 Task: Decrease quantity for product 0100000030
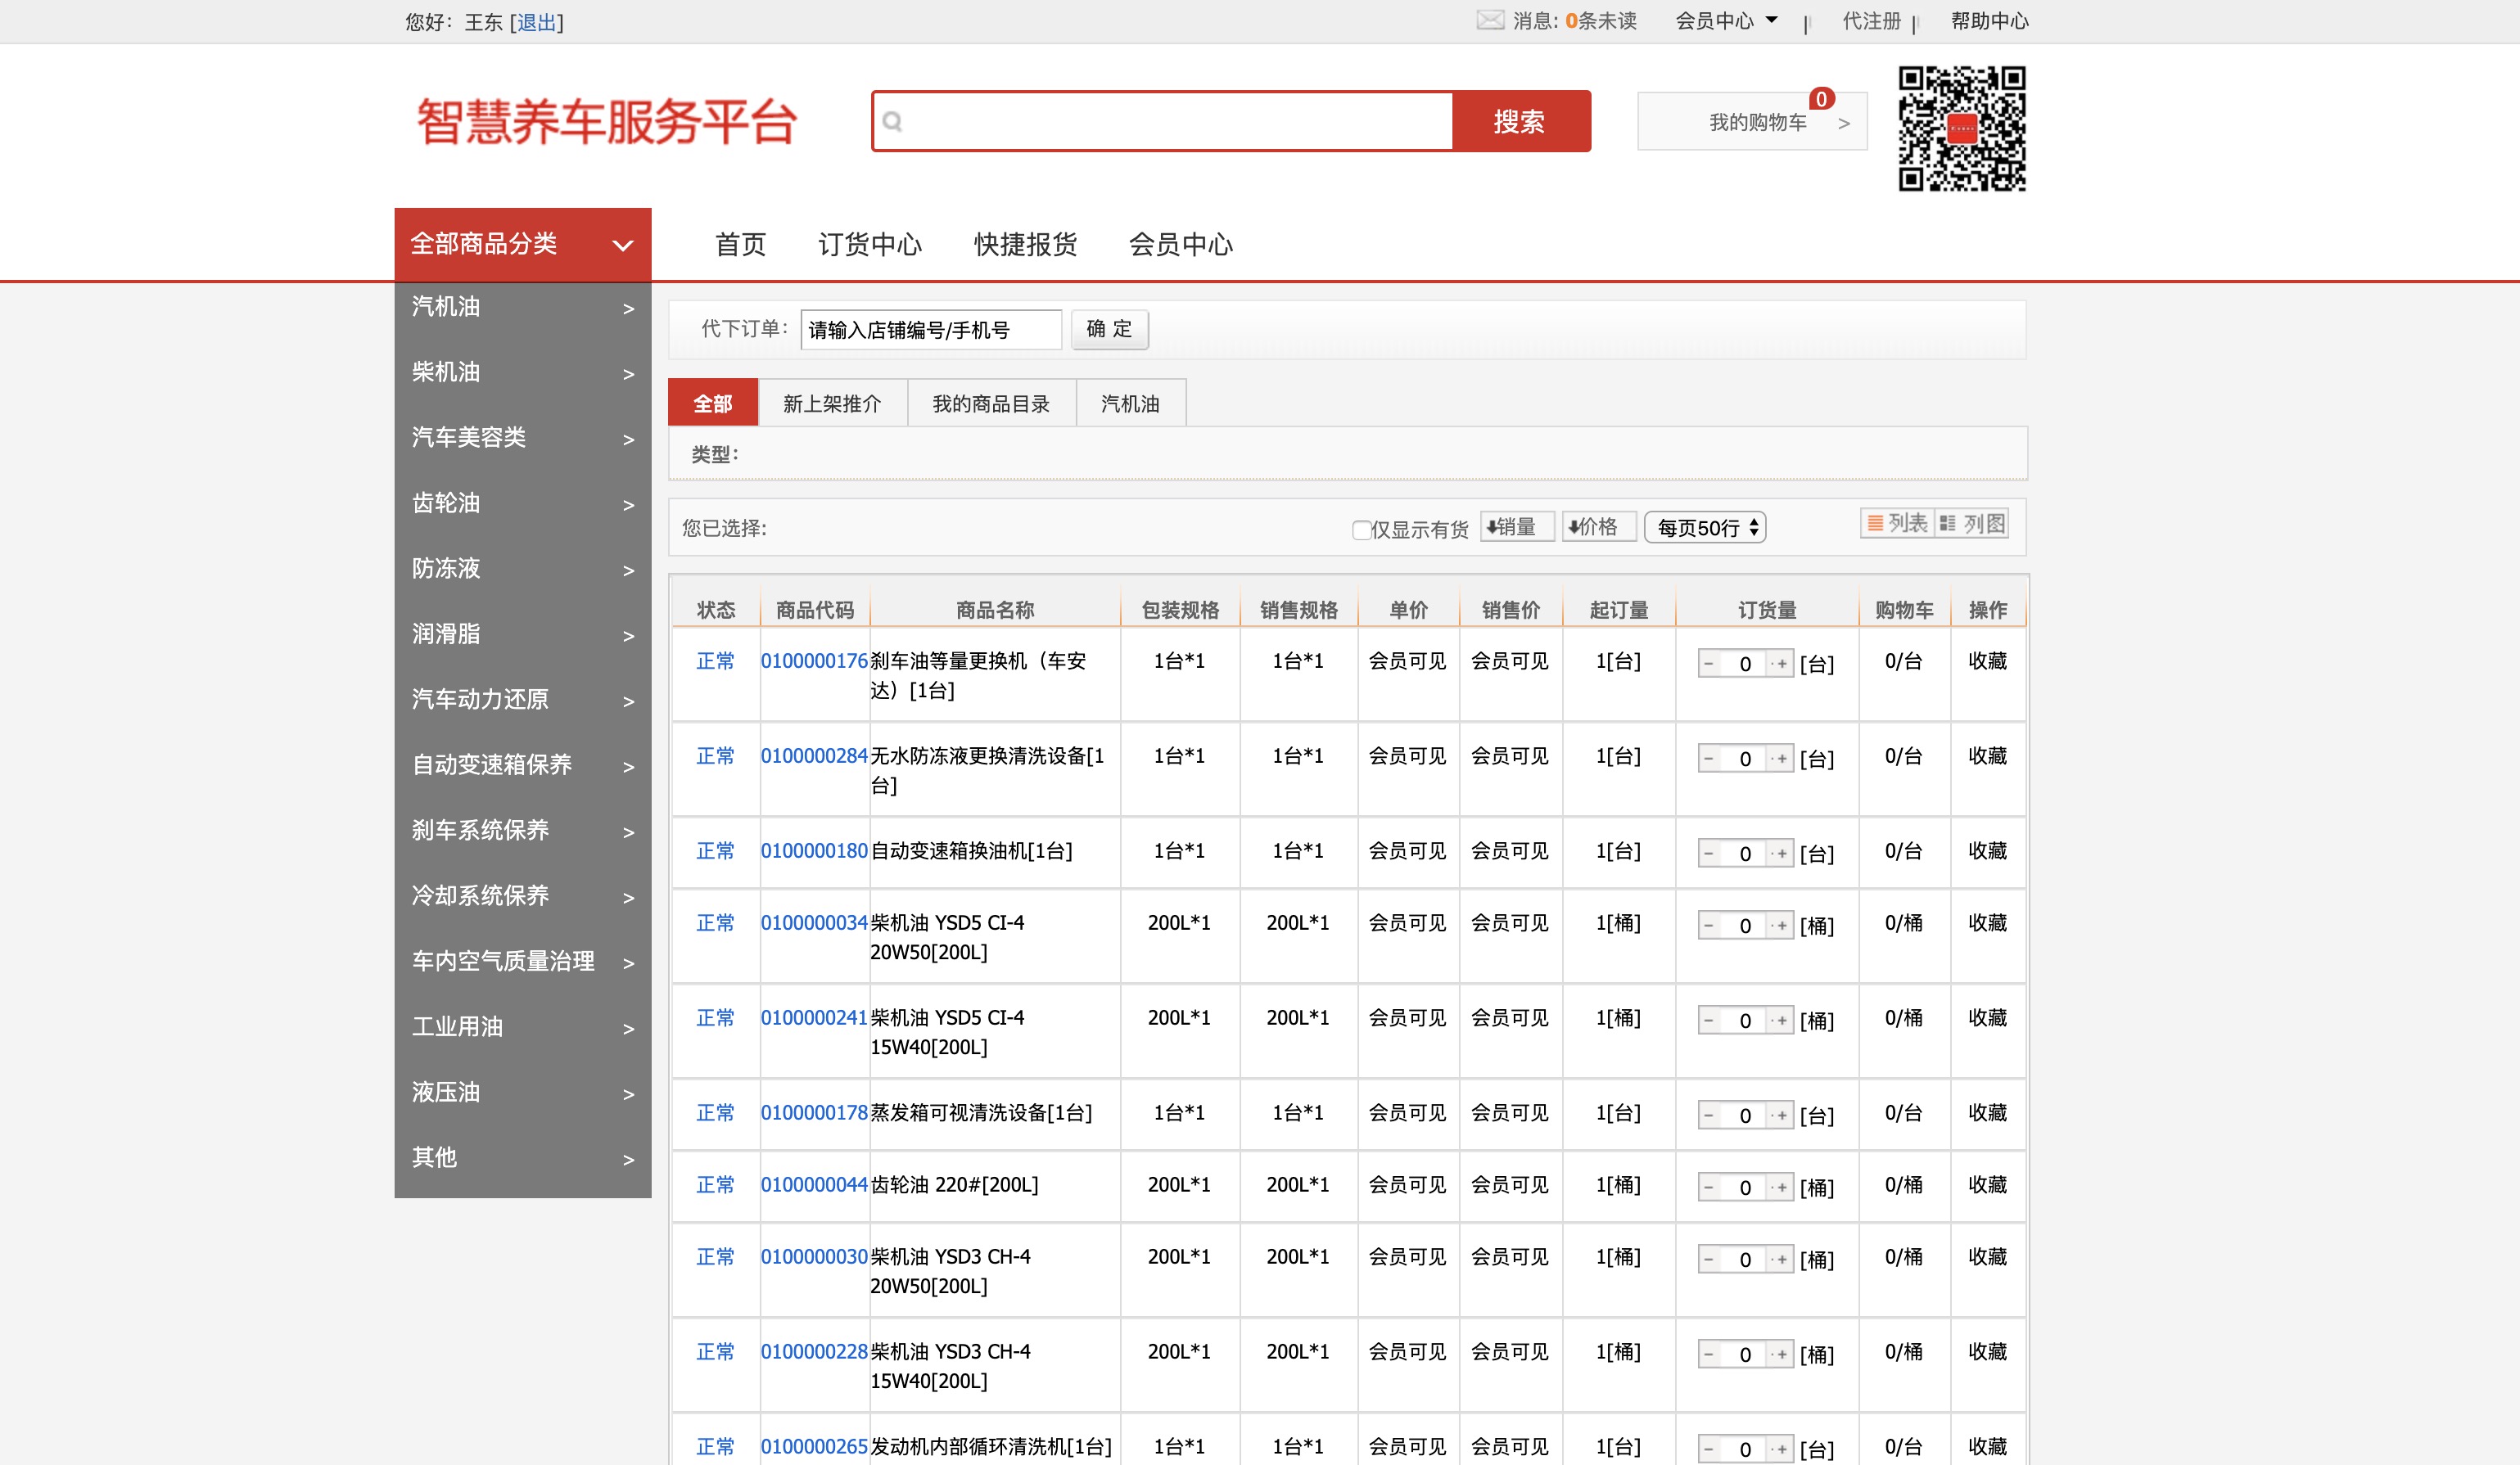click(x=1709, y=1259)
